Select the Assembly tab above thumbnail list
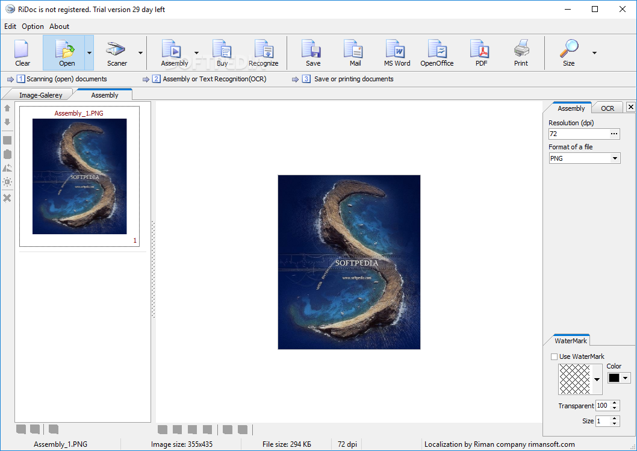The image size is (637, 451). (104, 95)
